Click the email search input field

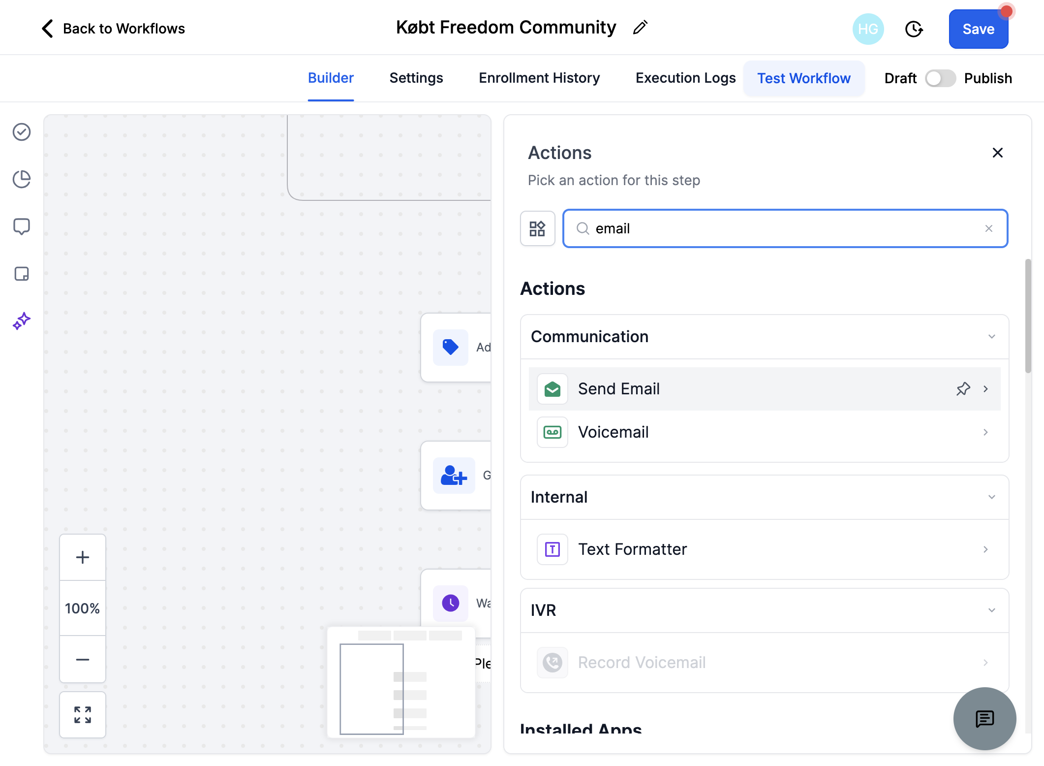[785, 228]
